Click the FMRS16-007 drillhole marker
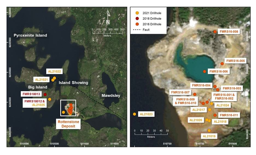This screenshot has height=155, width=256. pyautogui.click(x=195, y=94)
